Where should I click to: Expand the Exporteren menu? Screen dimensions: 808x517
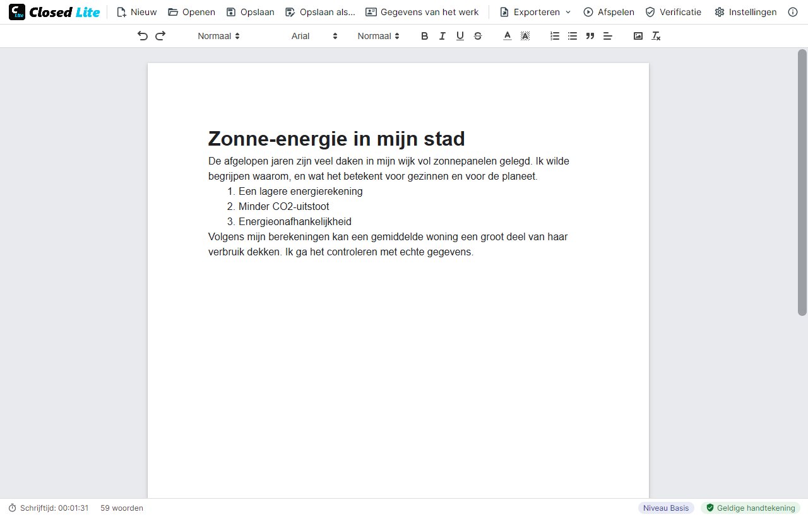point(535,12)
